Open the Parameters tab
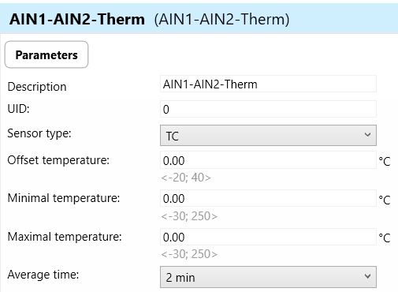This screenshot has width=398, height=292. pyautogui.click(x=46, y=54)
